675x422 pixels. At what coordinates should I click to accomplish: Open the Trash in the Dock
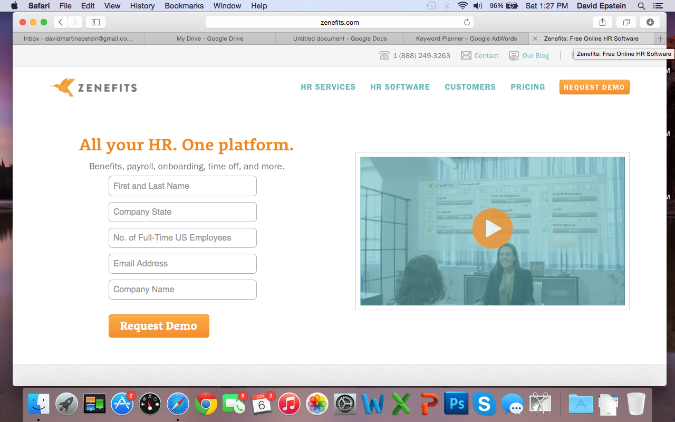coord(636,405)
